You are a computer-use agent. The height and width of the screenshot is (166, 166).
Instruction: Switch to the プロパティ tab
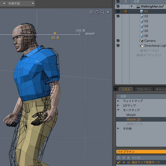(x=144, y=89)
